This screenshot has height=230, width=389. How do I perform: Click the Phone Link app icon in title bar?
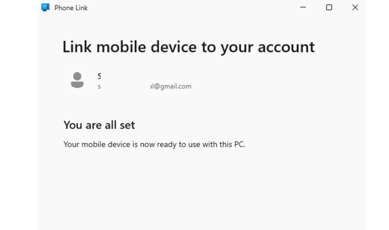click(46, 8)
